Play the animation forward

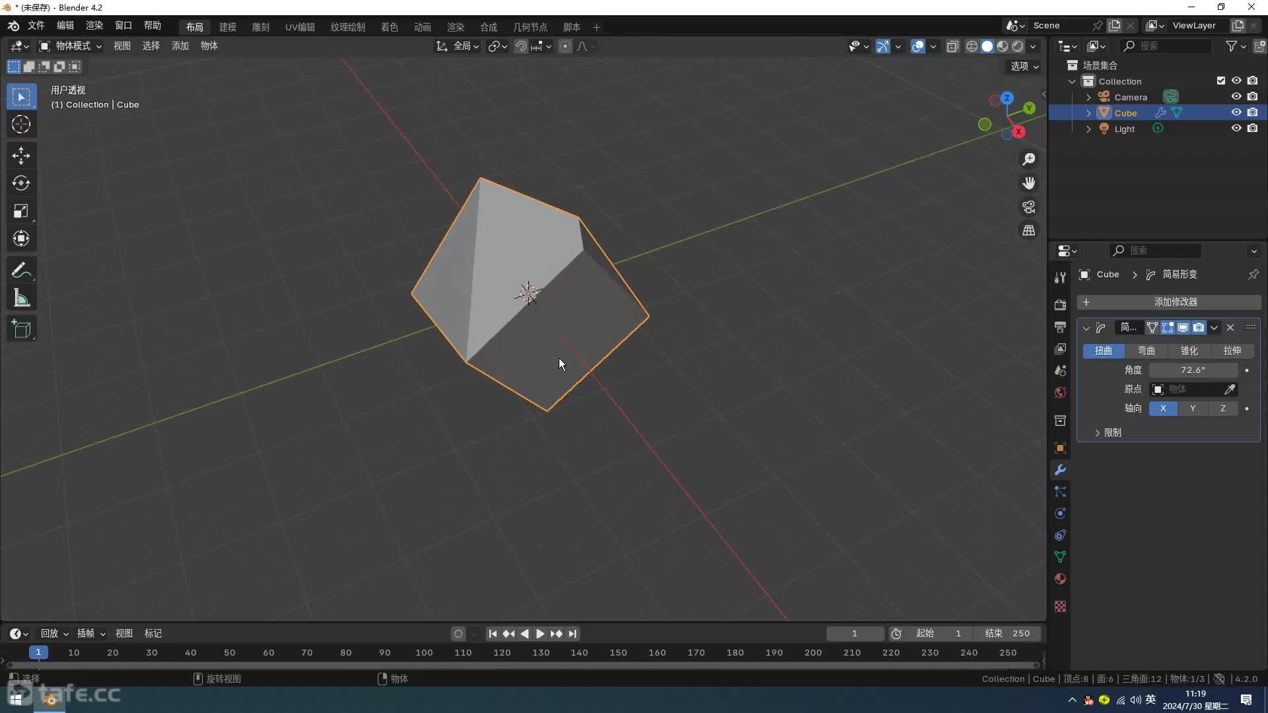540,634
